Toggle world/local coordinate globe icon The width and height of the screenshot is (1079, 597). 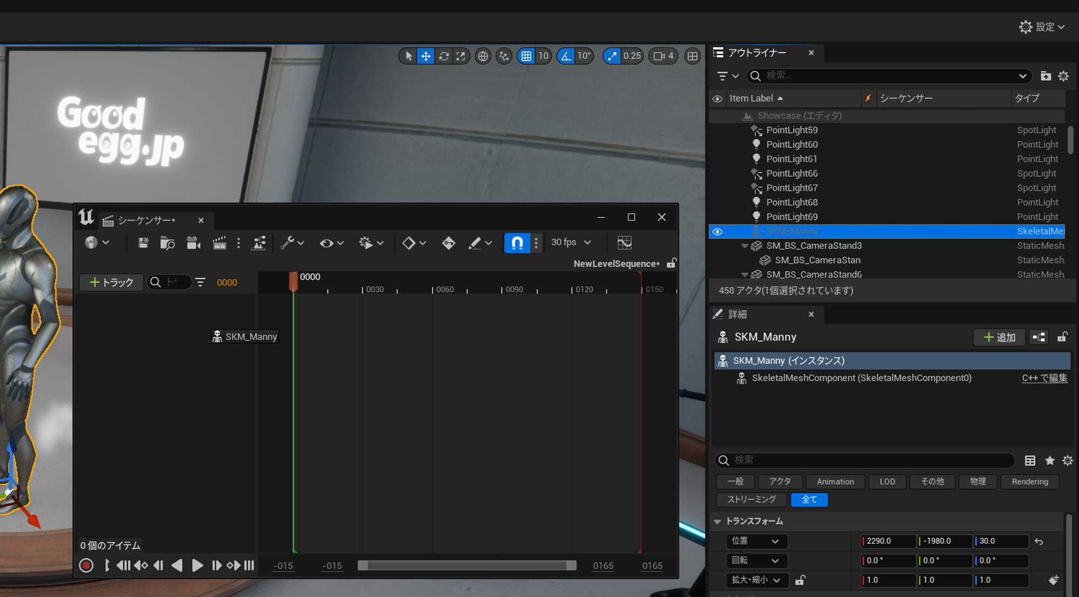coord(483,56)
